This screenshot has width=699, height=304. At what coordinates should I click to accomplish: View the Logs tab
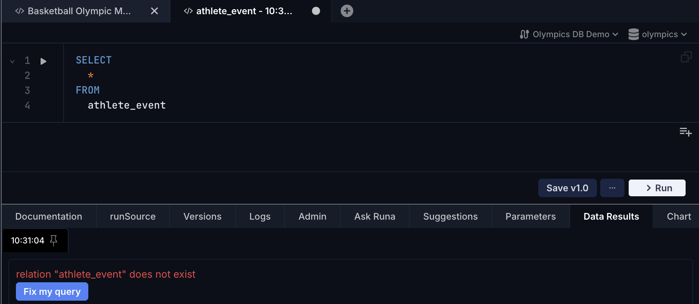(260, 216)
